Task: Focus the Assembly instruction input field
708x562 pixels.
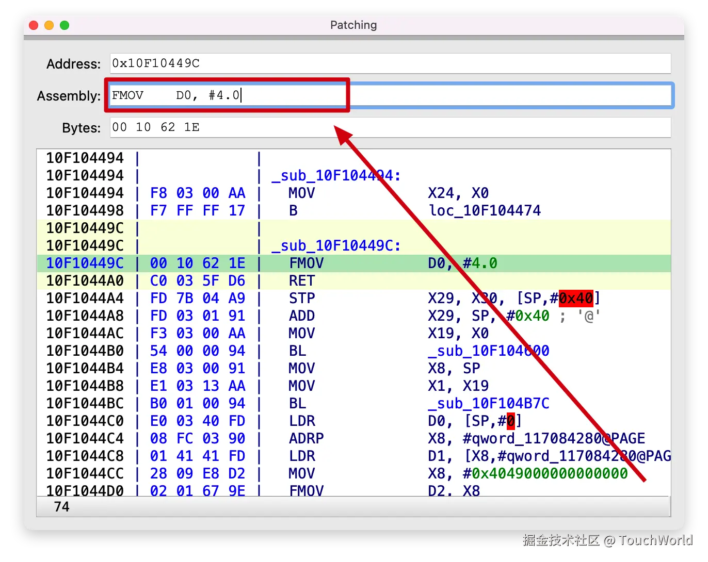Action: pos(390,95)
